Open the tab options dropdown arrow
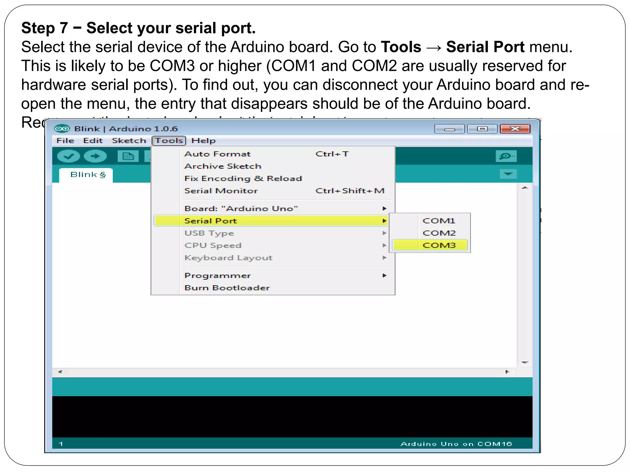This screenshot has height=472, width=630. tap(508, 174)
